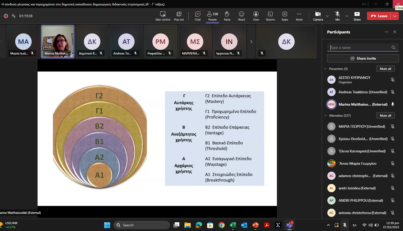
Task: Open breakout Rooms
Action: 270,16
